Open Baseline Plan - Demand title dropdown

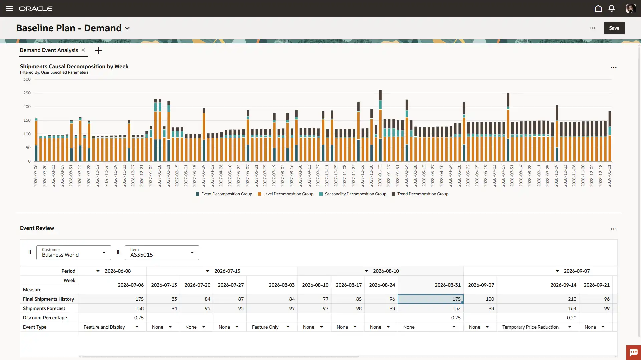coord(127,28)
